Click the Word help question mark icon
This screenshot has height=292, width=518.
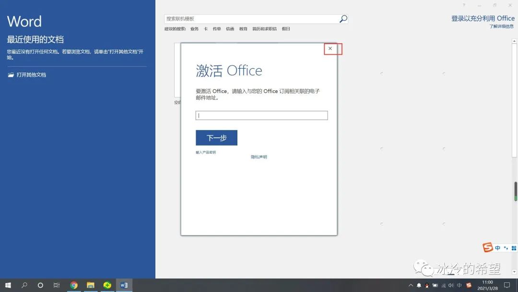pos(464,5)
